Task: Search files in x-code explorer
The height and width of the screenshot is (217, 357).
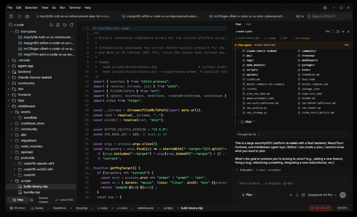Action: click(x=51, y=25)
